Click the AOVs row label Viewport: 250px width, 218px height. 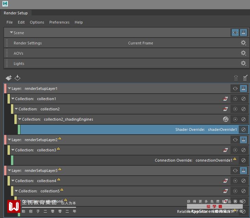pyautogui.click(x=18, y=53)
